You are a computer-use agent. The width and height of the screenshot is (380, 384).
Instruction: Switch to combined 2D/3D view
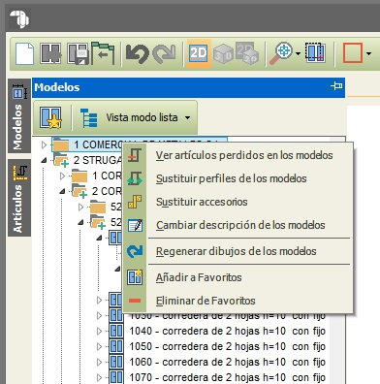(x=247, y=52)
